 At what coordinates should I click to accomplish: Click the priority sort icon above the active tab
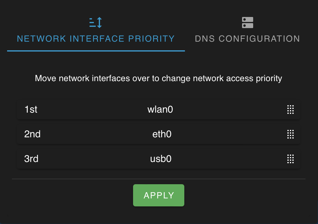point(96,22)
